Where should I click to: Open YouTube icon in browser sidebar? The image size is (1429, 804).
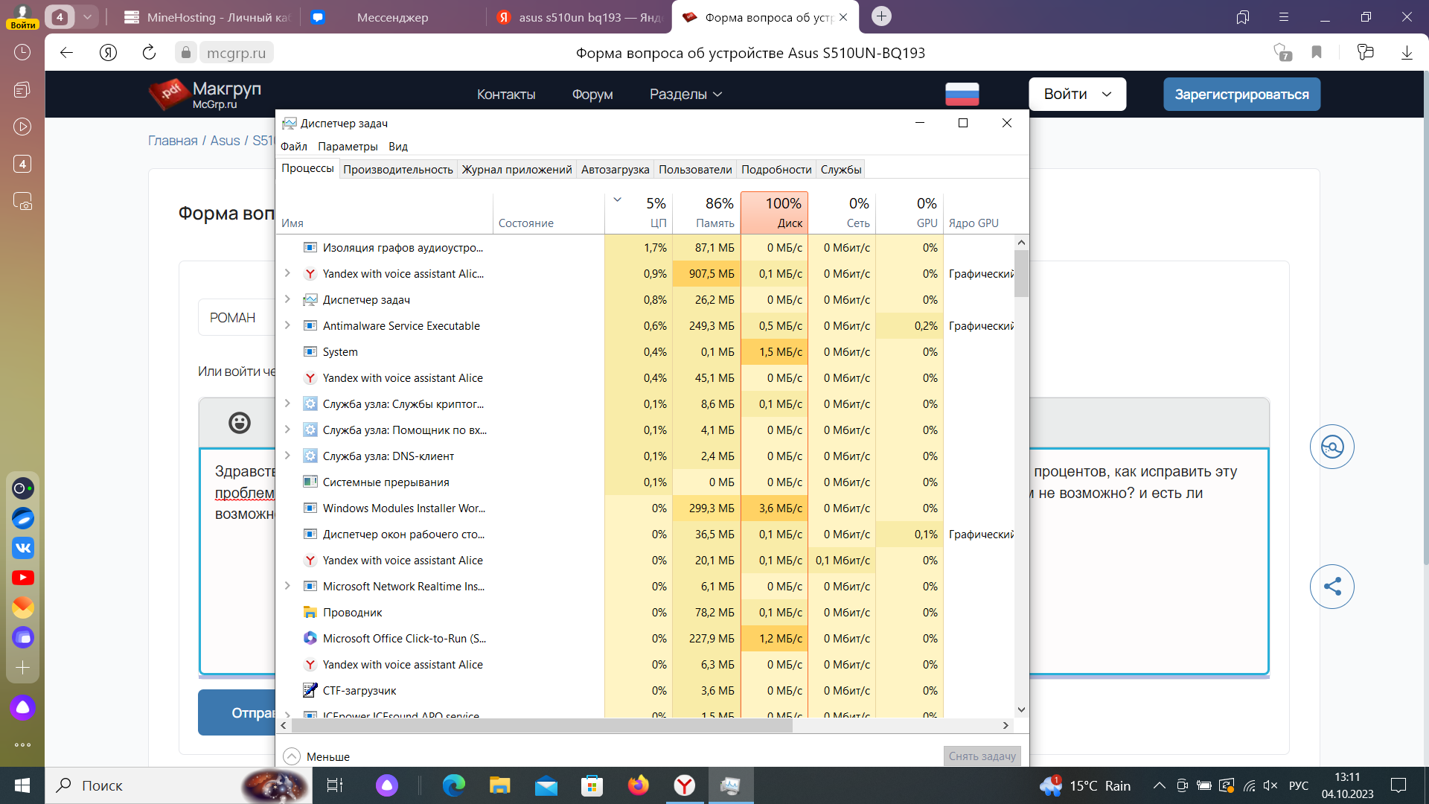(x=23, y=578)
